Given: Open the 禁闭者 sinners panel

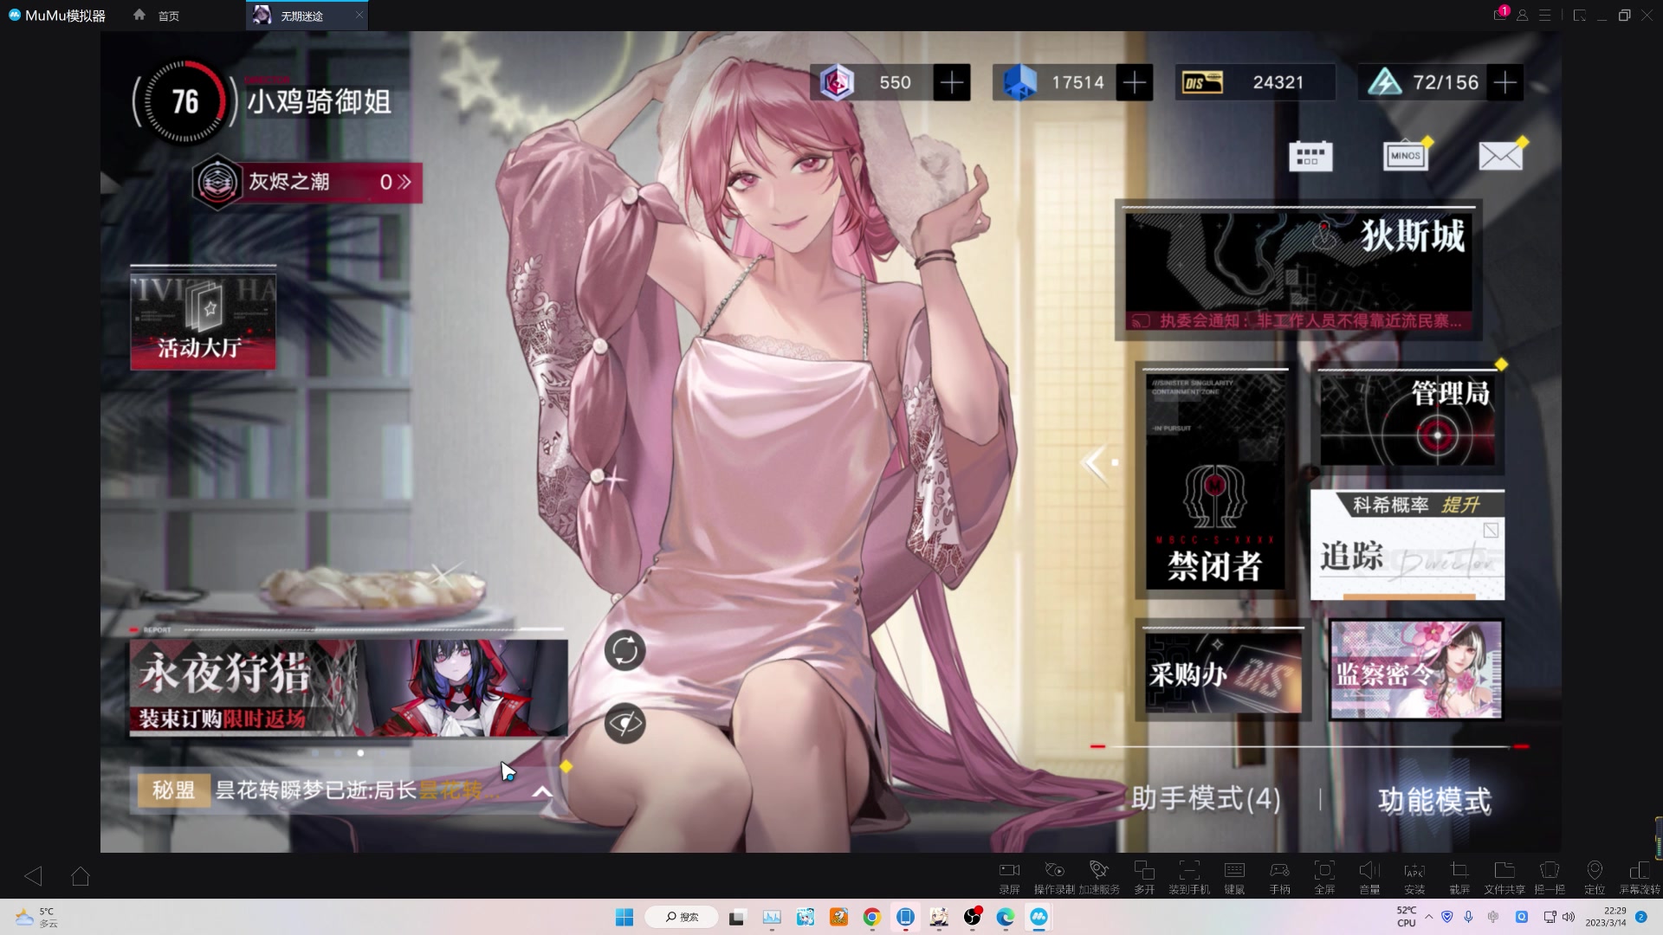Looking at the screenshot, I should click(1215, 481).
